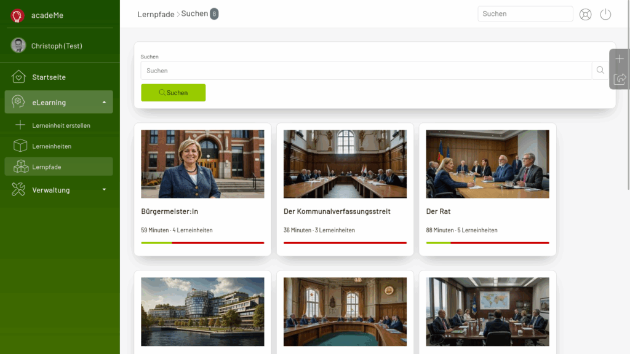Click the green Suchen button
The height and width of the screenshot is (354, 630).
173,93
